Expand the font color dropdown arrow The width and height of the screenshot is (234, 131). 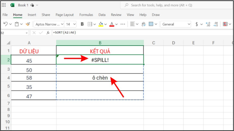[116, 24]
